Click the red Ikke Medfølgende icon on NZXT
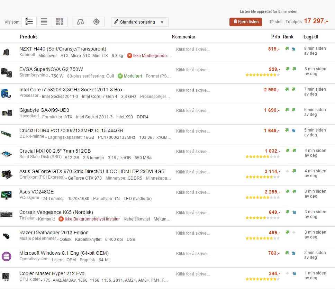The height and width of the screenshot is (289, 335). 129,55
